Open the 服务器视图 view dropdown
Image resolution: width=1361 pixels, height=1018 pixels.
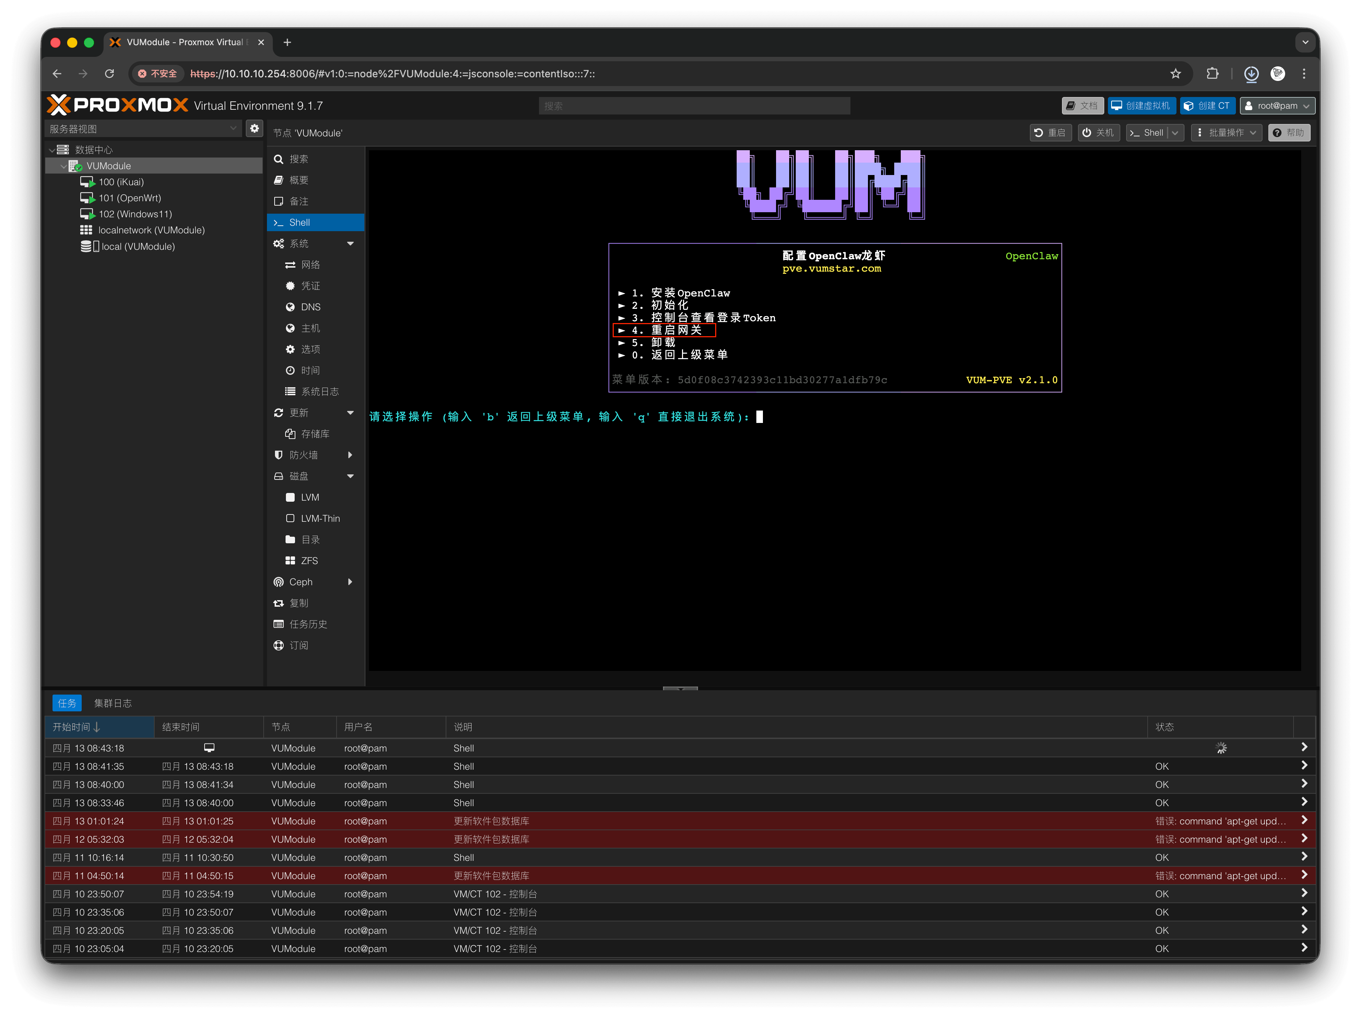233,129
